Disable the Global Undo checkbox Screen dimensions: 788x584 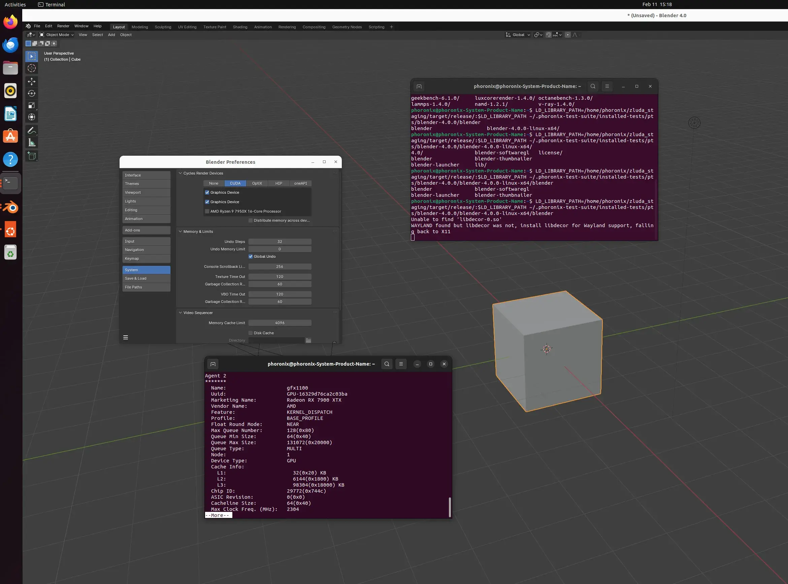click(251, 257)
